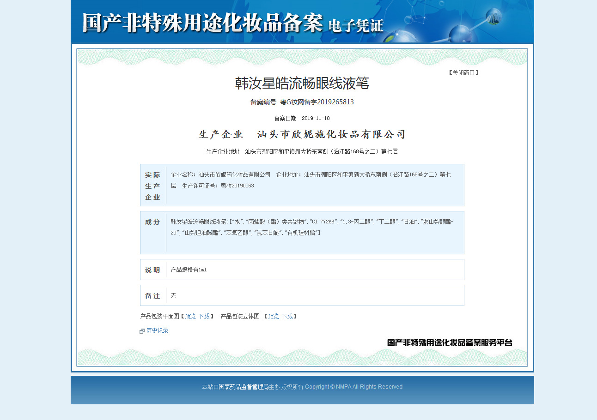Preview the 产品包装立体图 3D packaging image
Screen dimensions: 597x420
273,317
